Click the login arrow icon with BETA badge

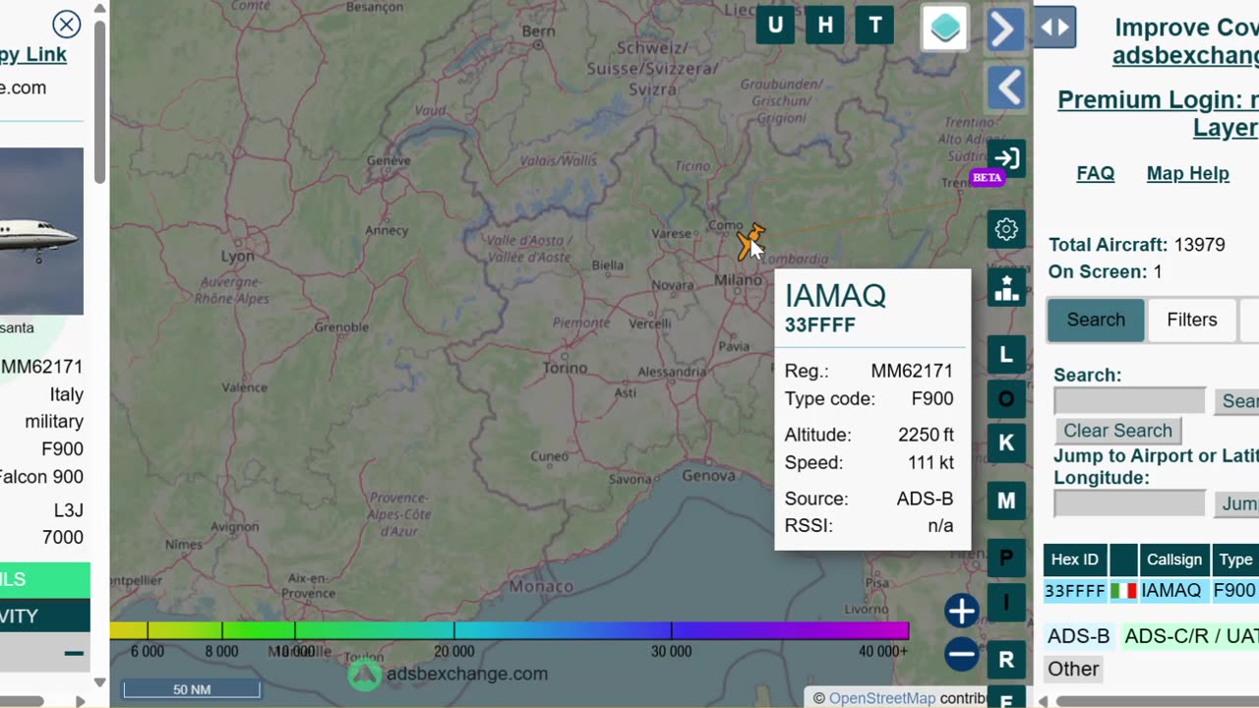pos(1006,159)
